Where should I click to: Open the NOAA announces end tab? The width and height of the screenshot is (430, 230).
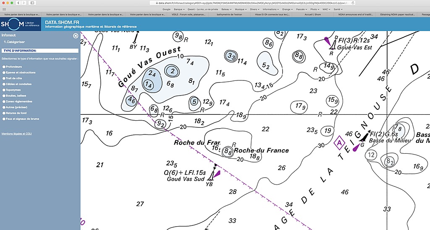355,15
